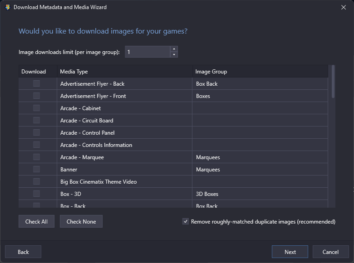Enable download for Arcade - Control Panel
This screenshot has height=263, width=354.
37,132
